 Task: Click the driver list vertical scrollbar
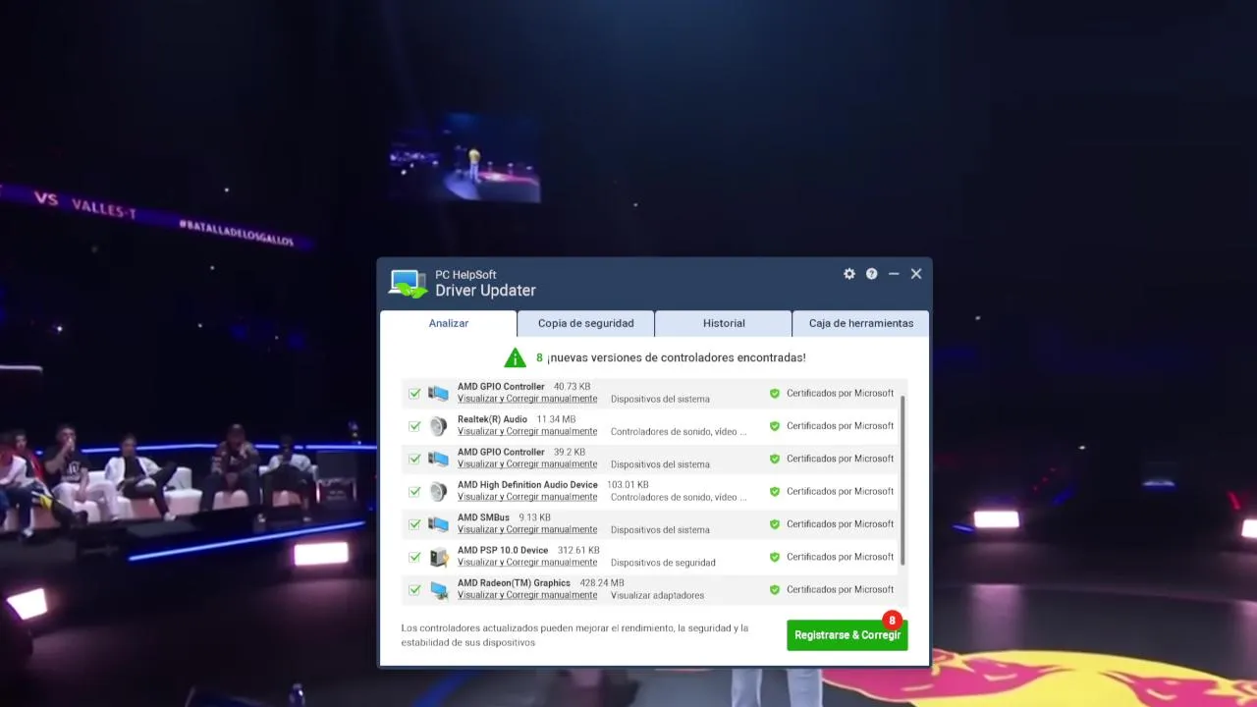902,480
